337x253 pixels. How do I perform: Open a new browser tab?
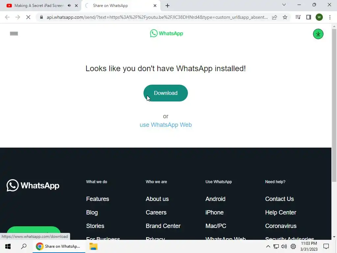[x=168, y=6]
